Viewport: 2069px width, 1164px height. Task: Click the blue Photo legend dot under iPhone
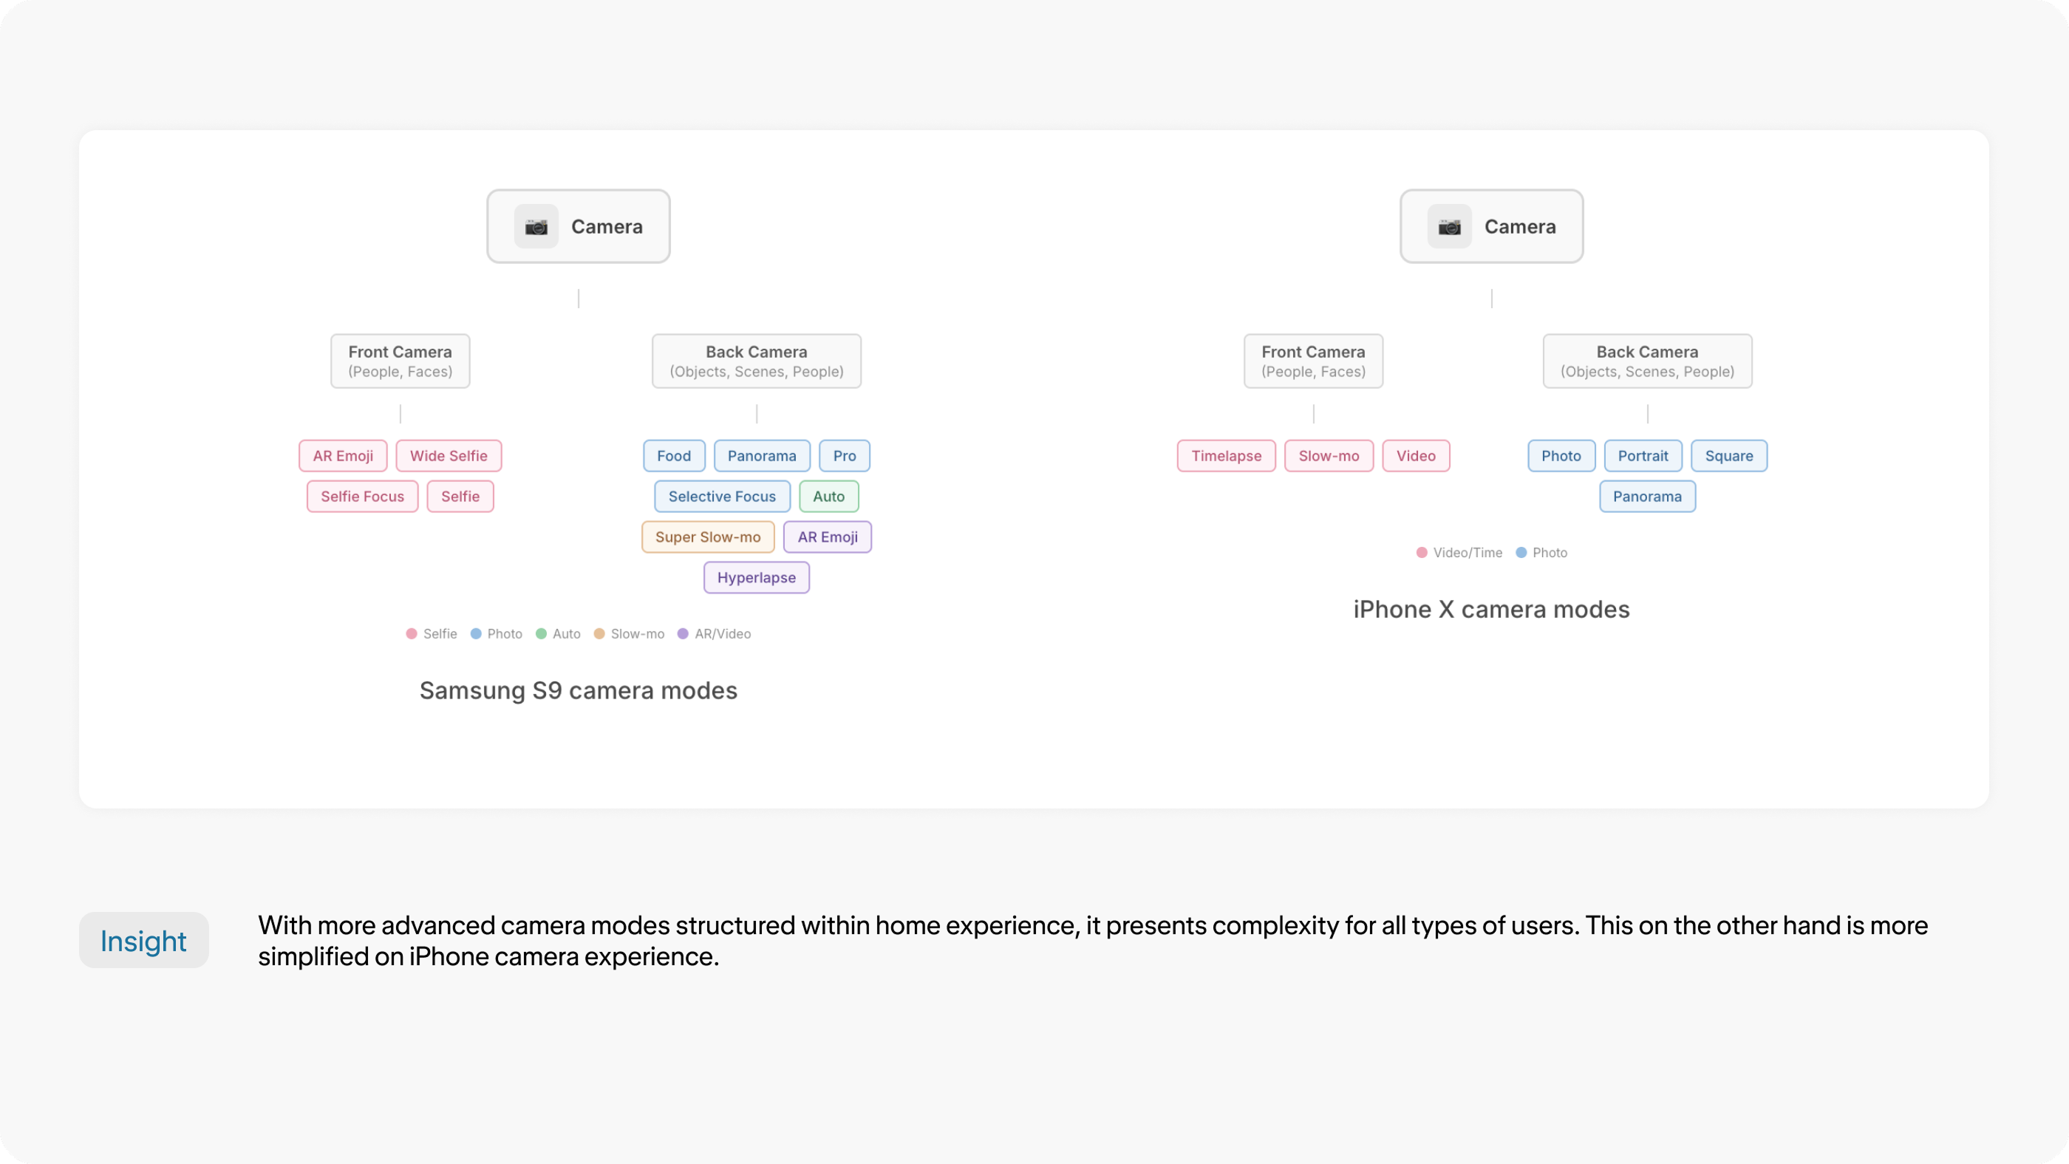pos(1521,553)
